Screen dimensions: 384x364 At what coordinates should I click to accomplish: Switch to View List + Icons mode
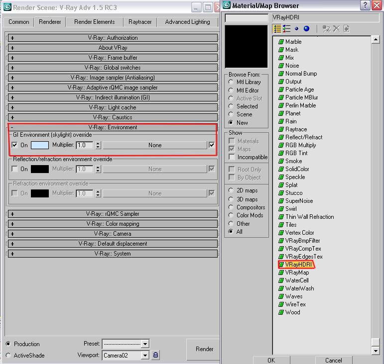pos(287,29)
